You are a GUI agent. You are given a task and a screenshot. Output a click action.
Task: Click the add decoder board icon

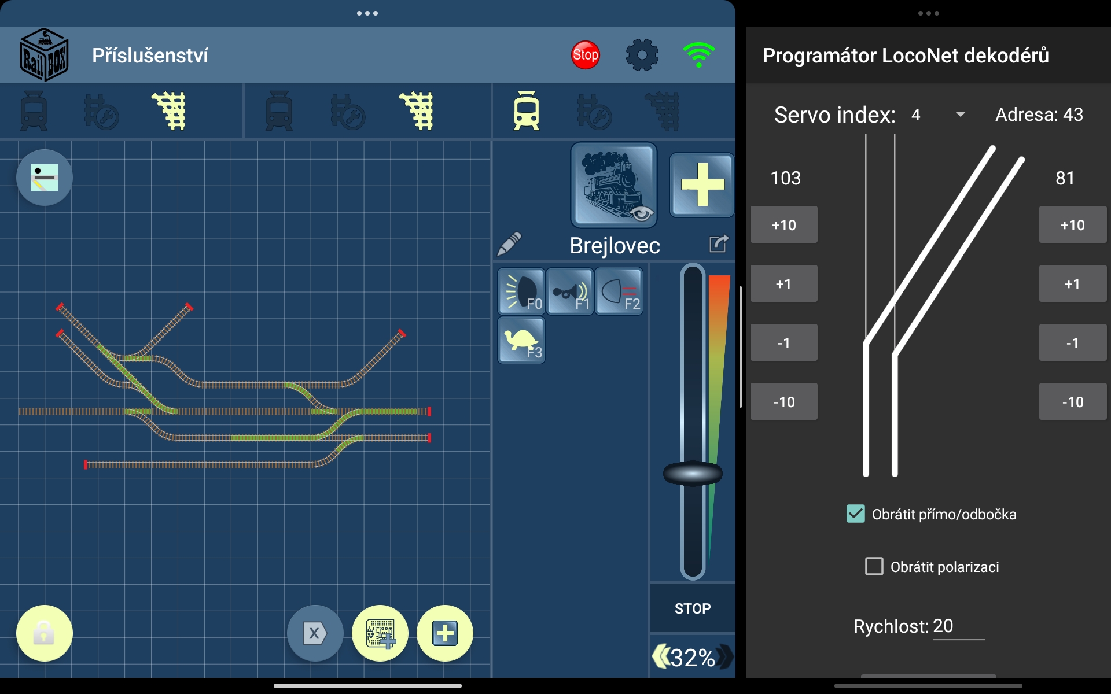380,633
